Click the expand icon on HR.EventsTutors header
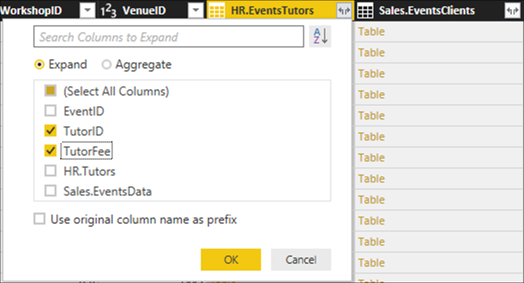524x283 pixels. [x=342, y=11]
